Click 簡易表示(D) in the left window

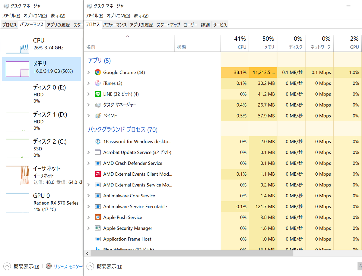[26, 267]
